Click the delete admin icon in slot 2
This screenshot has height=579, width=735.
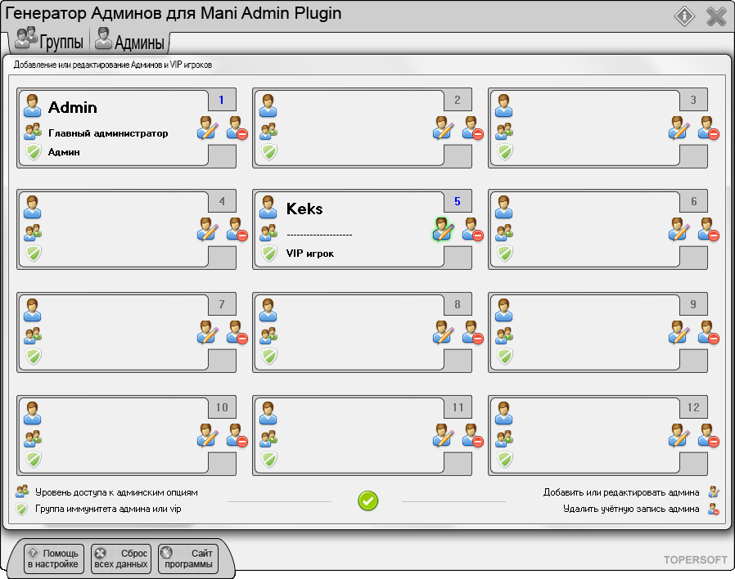pyautogui.click(x=473, y=128)
